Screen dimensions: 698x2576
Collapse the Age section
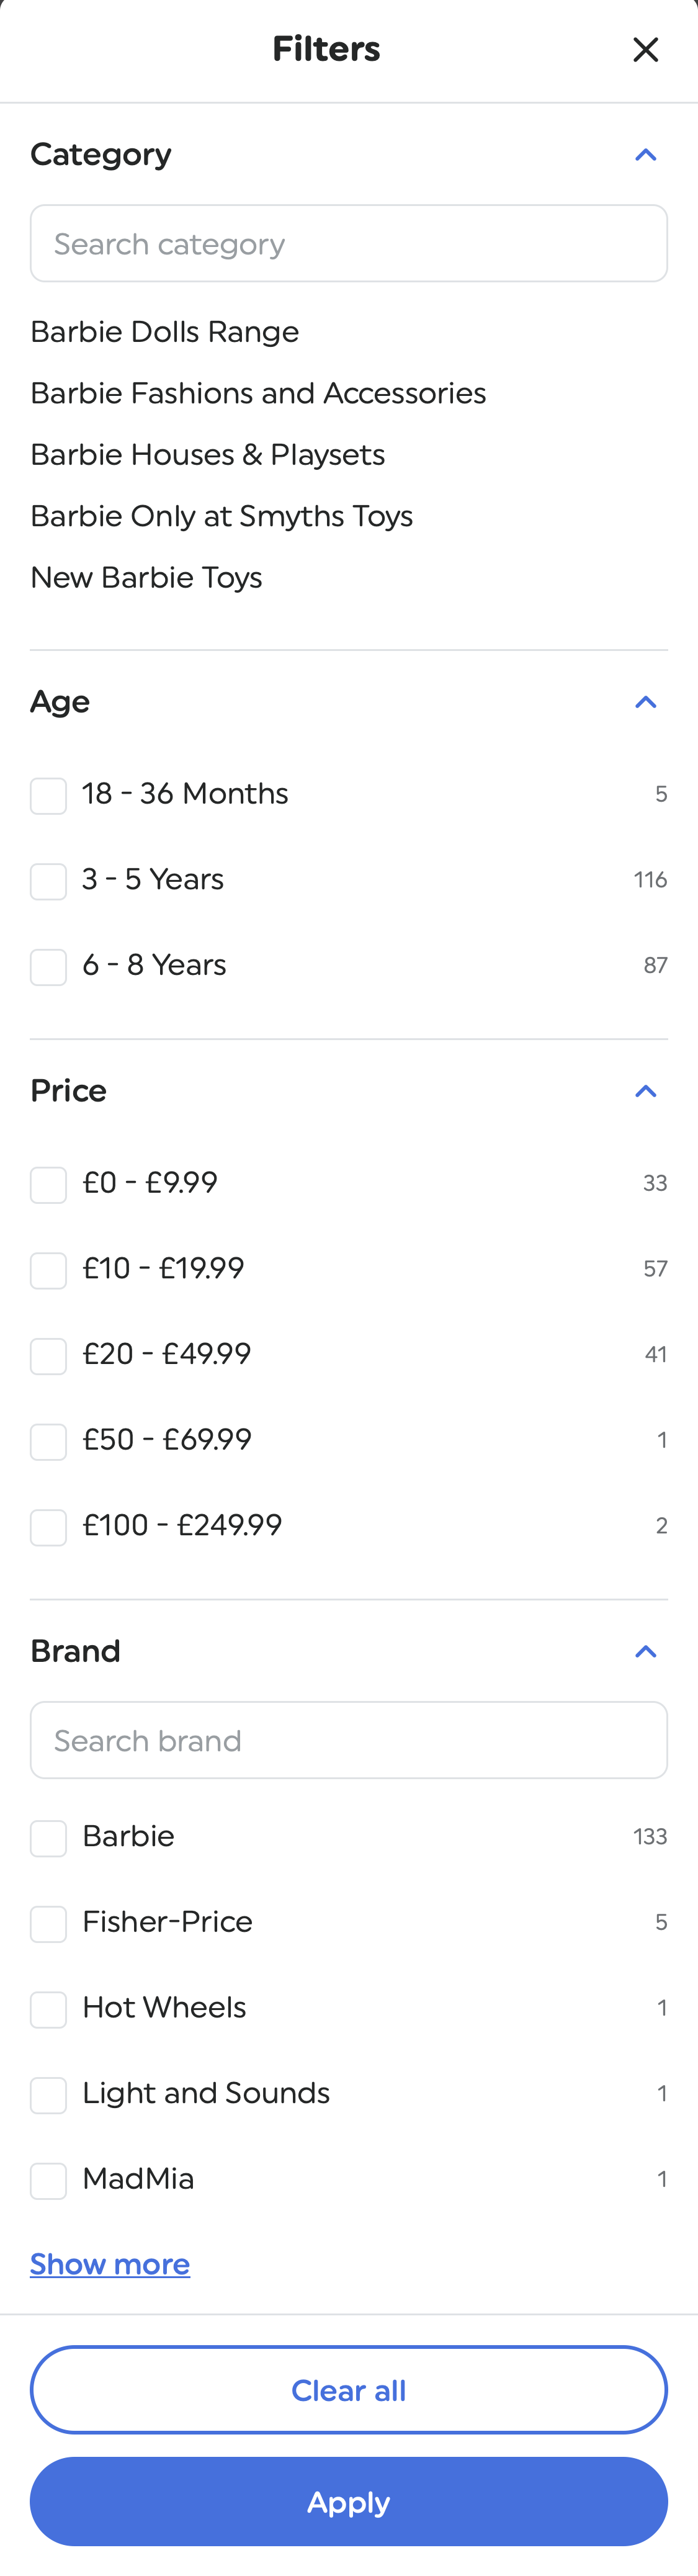pos(646,702)
